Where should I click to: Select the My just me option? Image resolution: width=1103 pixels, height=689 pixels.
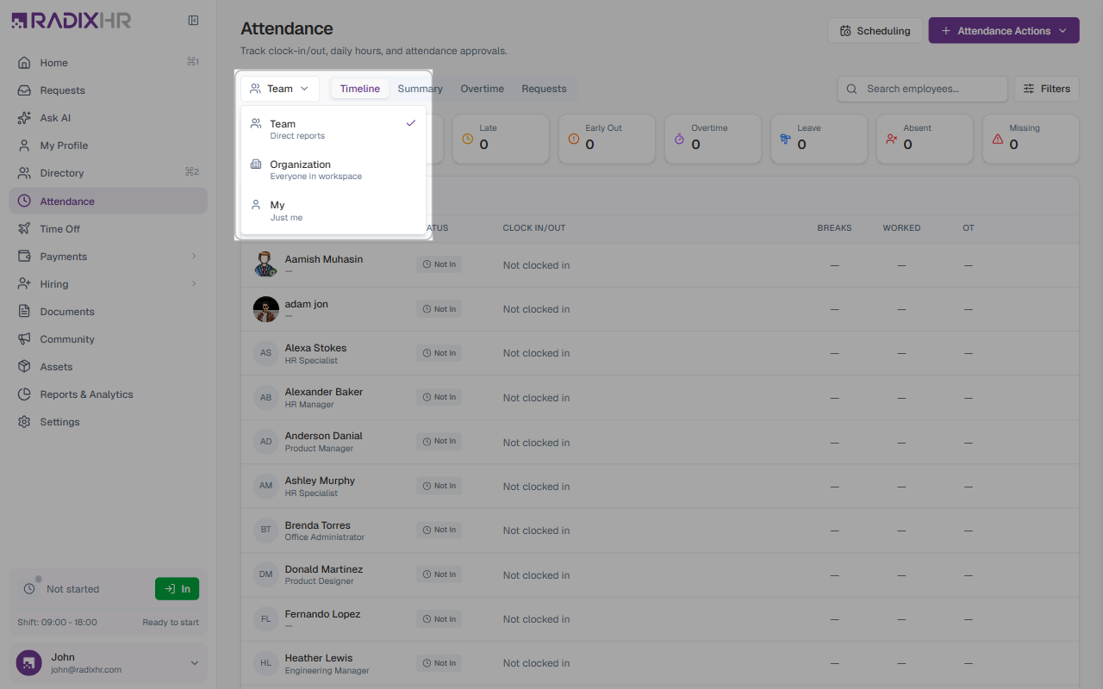(333, 211)
